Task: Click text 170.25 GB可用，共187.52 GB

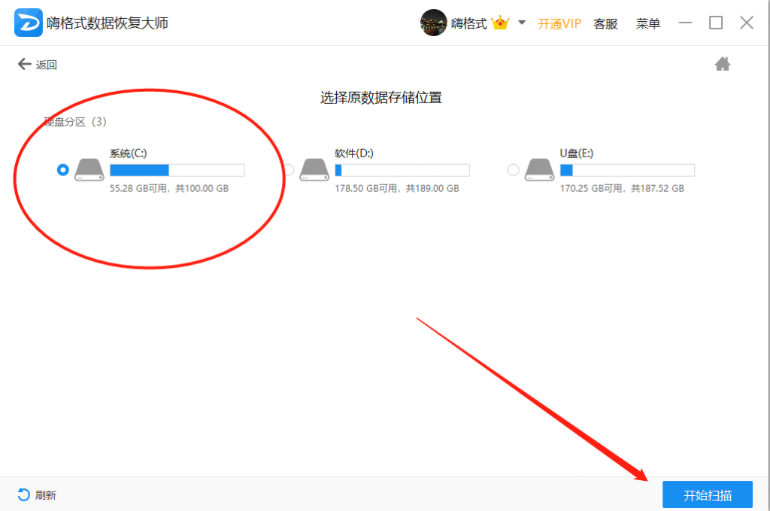Action: [x=622, y=188]
